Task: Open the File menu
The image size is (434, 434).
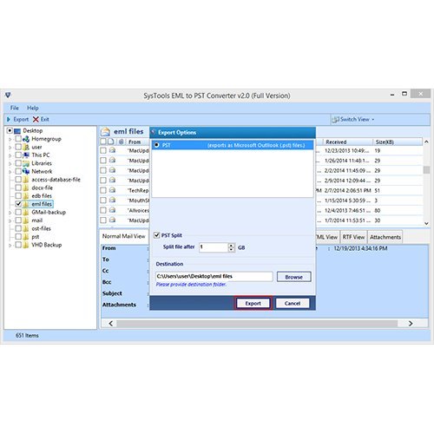Action: tap(15, 108)
